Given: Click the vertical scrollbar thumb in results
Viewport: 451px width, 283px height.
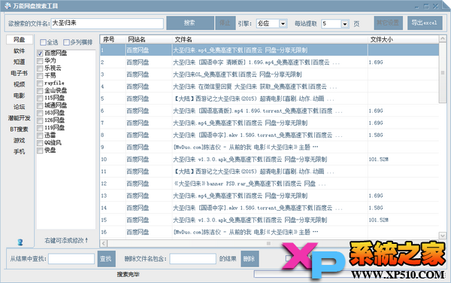Looking at the screenshot, I should coord(443,72).
